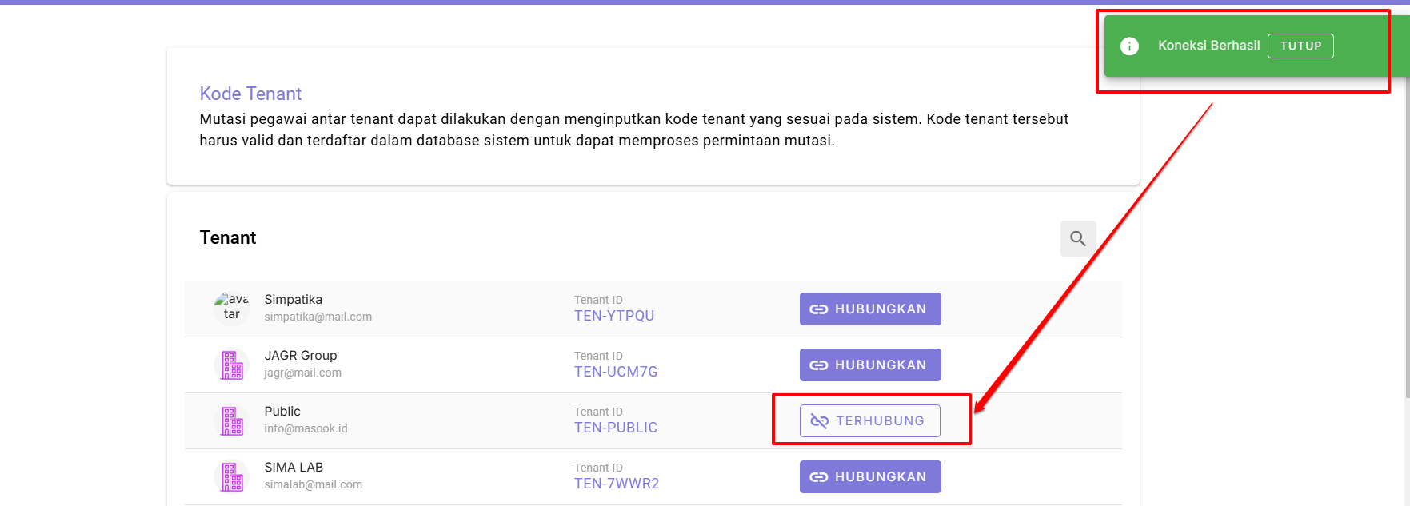Select tenant ID TEN-UCM7G

click(616, 372)
